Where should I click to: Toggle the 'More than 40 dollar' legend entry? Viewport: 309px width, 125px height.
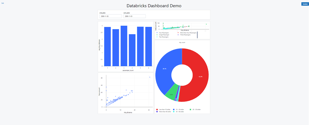tap(164, 112)
